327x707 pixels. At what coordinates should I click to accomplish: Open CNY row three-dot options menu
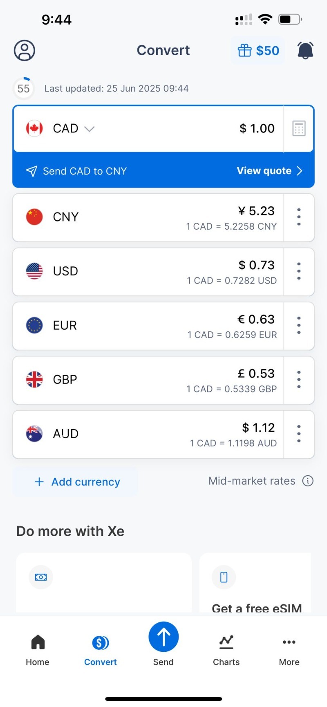[299, 217]
